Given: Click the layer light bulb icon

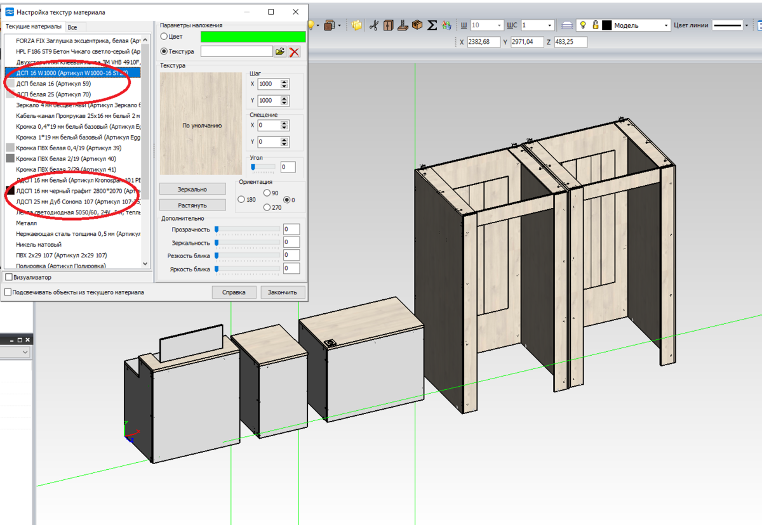Looking at the screenshot, I should point(583,25).
